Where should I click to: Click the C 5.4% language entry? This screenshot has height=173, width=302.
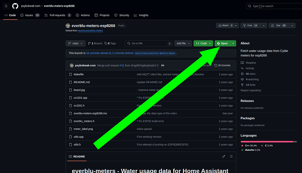click(267, 146)
